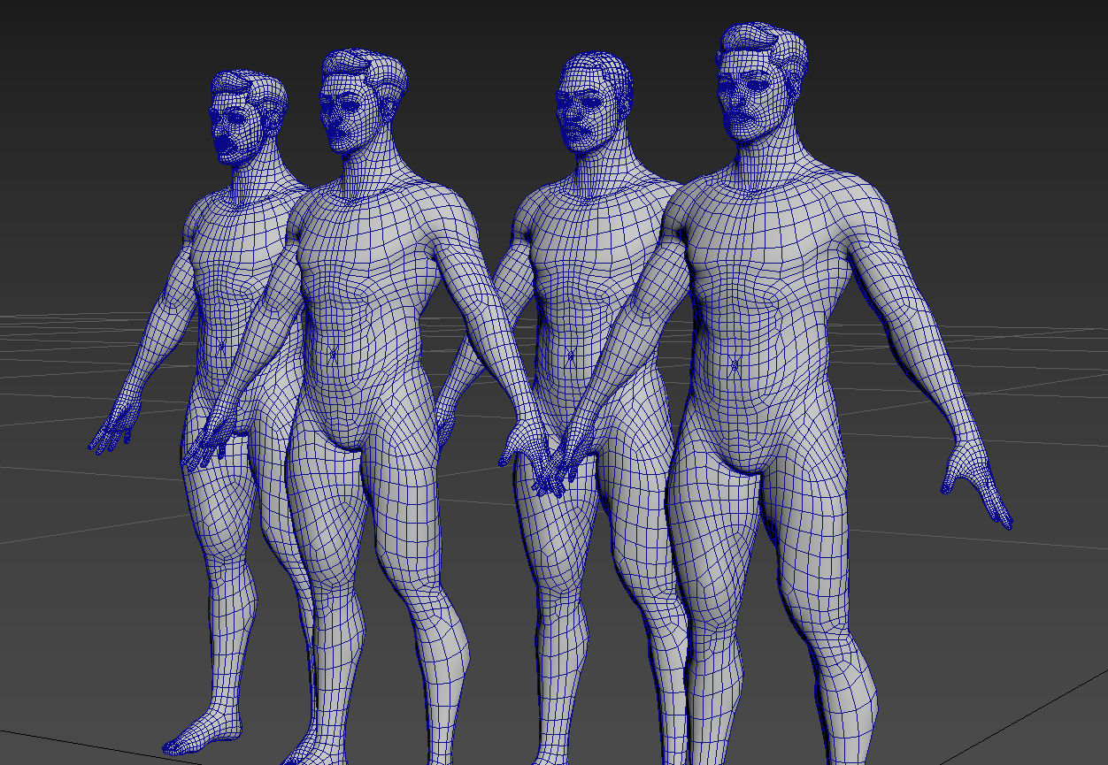
Task: Click the navel on the rightmost figure
Action: tap(735, 363)
